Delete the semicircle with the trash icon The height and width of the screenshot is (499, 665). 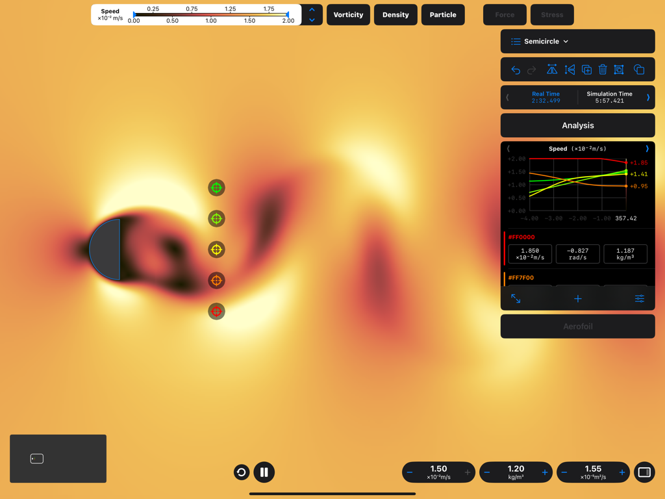[x=603, y=70]
